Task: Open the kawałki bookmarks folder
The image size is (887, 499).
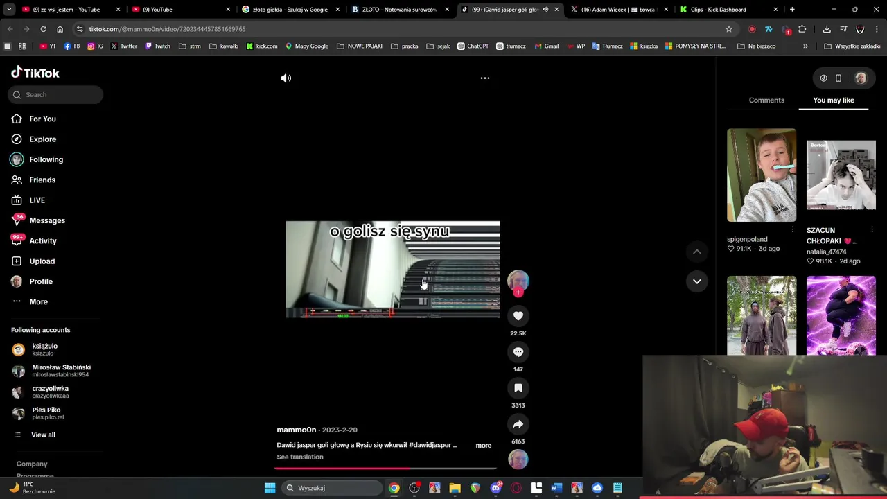Action: (x=224, y=46)
